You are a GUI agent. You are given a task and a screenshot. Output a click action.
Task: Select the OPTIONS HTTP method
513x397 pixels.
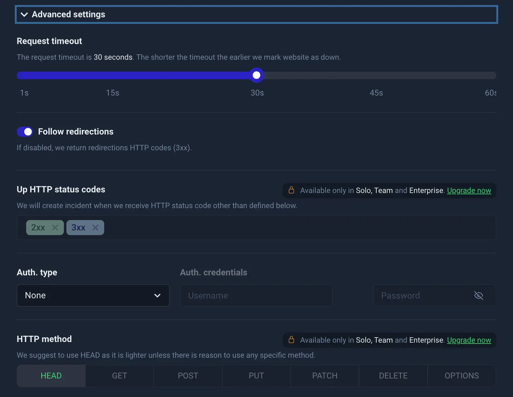pyautogui.click(x=462, y=376)
